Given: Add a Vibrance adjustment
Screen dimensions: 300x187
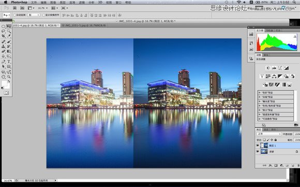Looking at the screenshot, I should pyautogui.click(x=262, y=76).
